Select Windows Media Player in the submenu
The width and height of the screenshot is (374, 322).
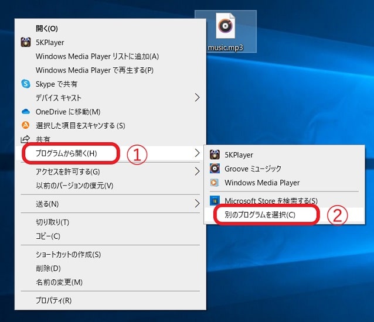[284, 183]
